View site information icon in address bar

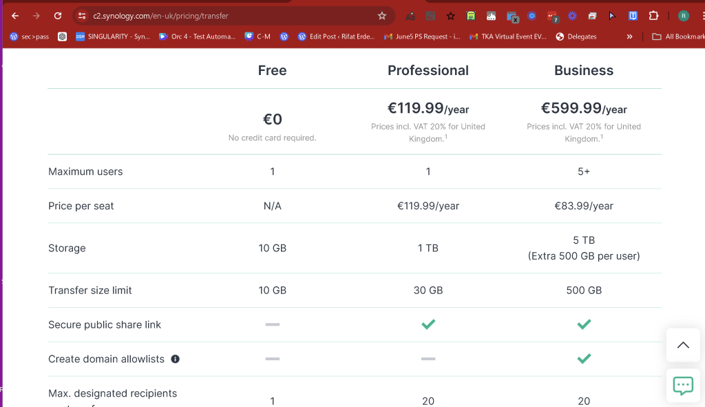82,16
